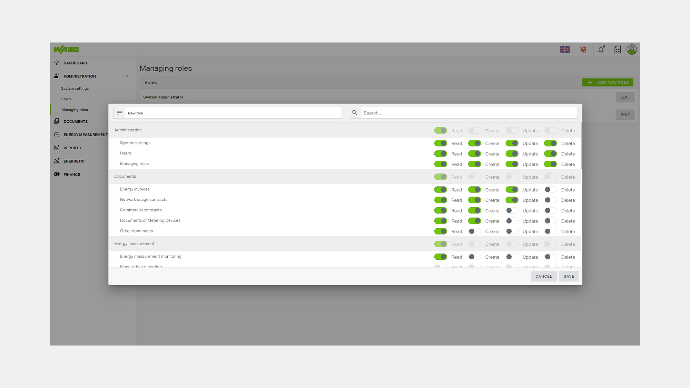This screenshot has width=690, height=388.
Task: Click the Search permissions field
Action: pyautogui.click(x=469, y=113)
